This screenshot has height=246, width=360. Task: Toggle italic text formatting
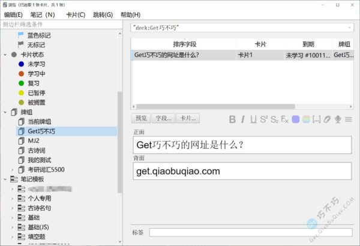pyautogui.click(x=244, y=119)
